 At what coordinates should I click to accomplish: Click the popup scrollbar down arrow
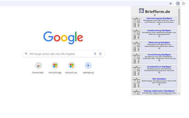click(179, 94)
